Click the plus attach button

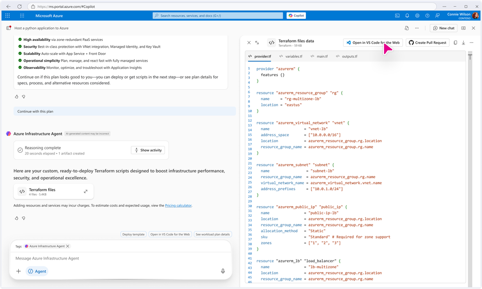18,272
